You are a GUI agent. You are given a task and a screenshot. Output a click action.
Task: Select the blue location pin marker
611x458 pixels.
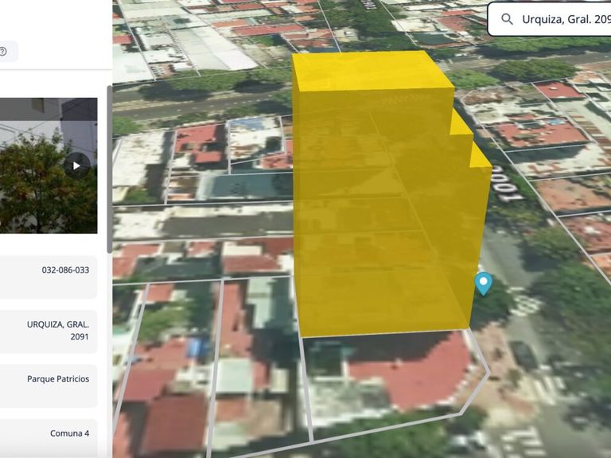[x=484, y=283]
